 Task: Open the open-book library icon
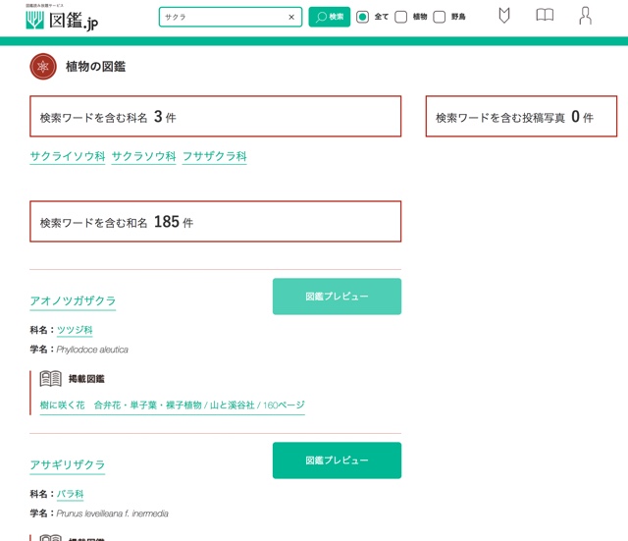click(x=545, y=16)
